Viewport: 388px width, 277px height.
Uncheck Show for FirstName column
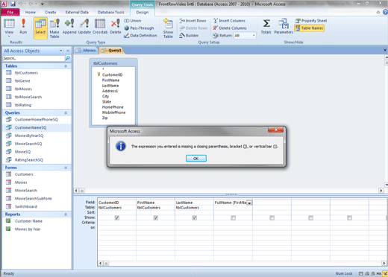156,217
